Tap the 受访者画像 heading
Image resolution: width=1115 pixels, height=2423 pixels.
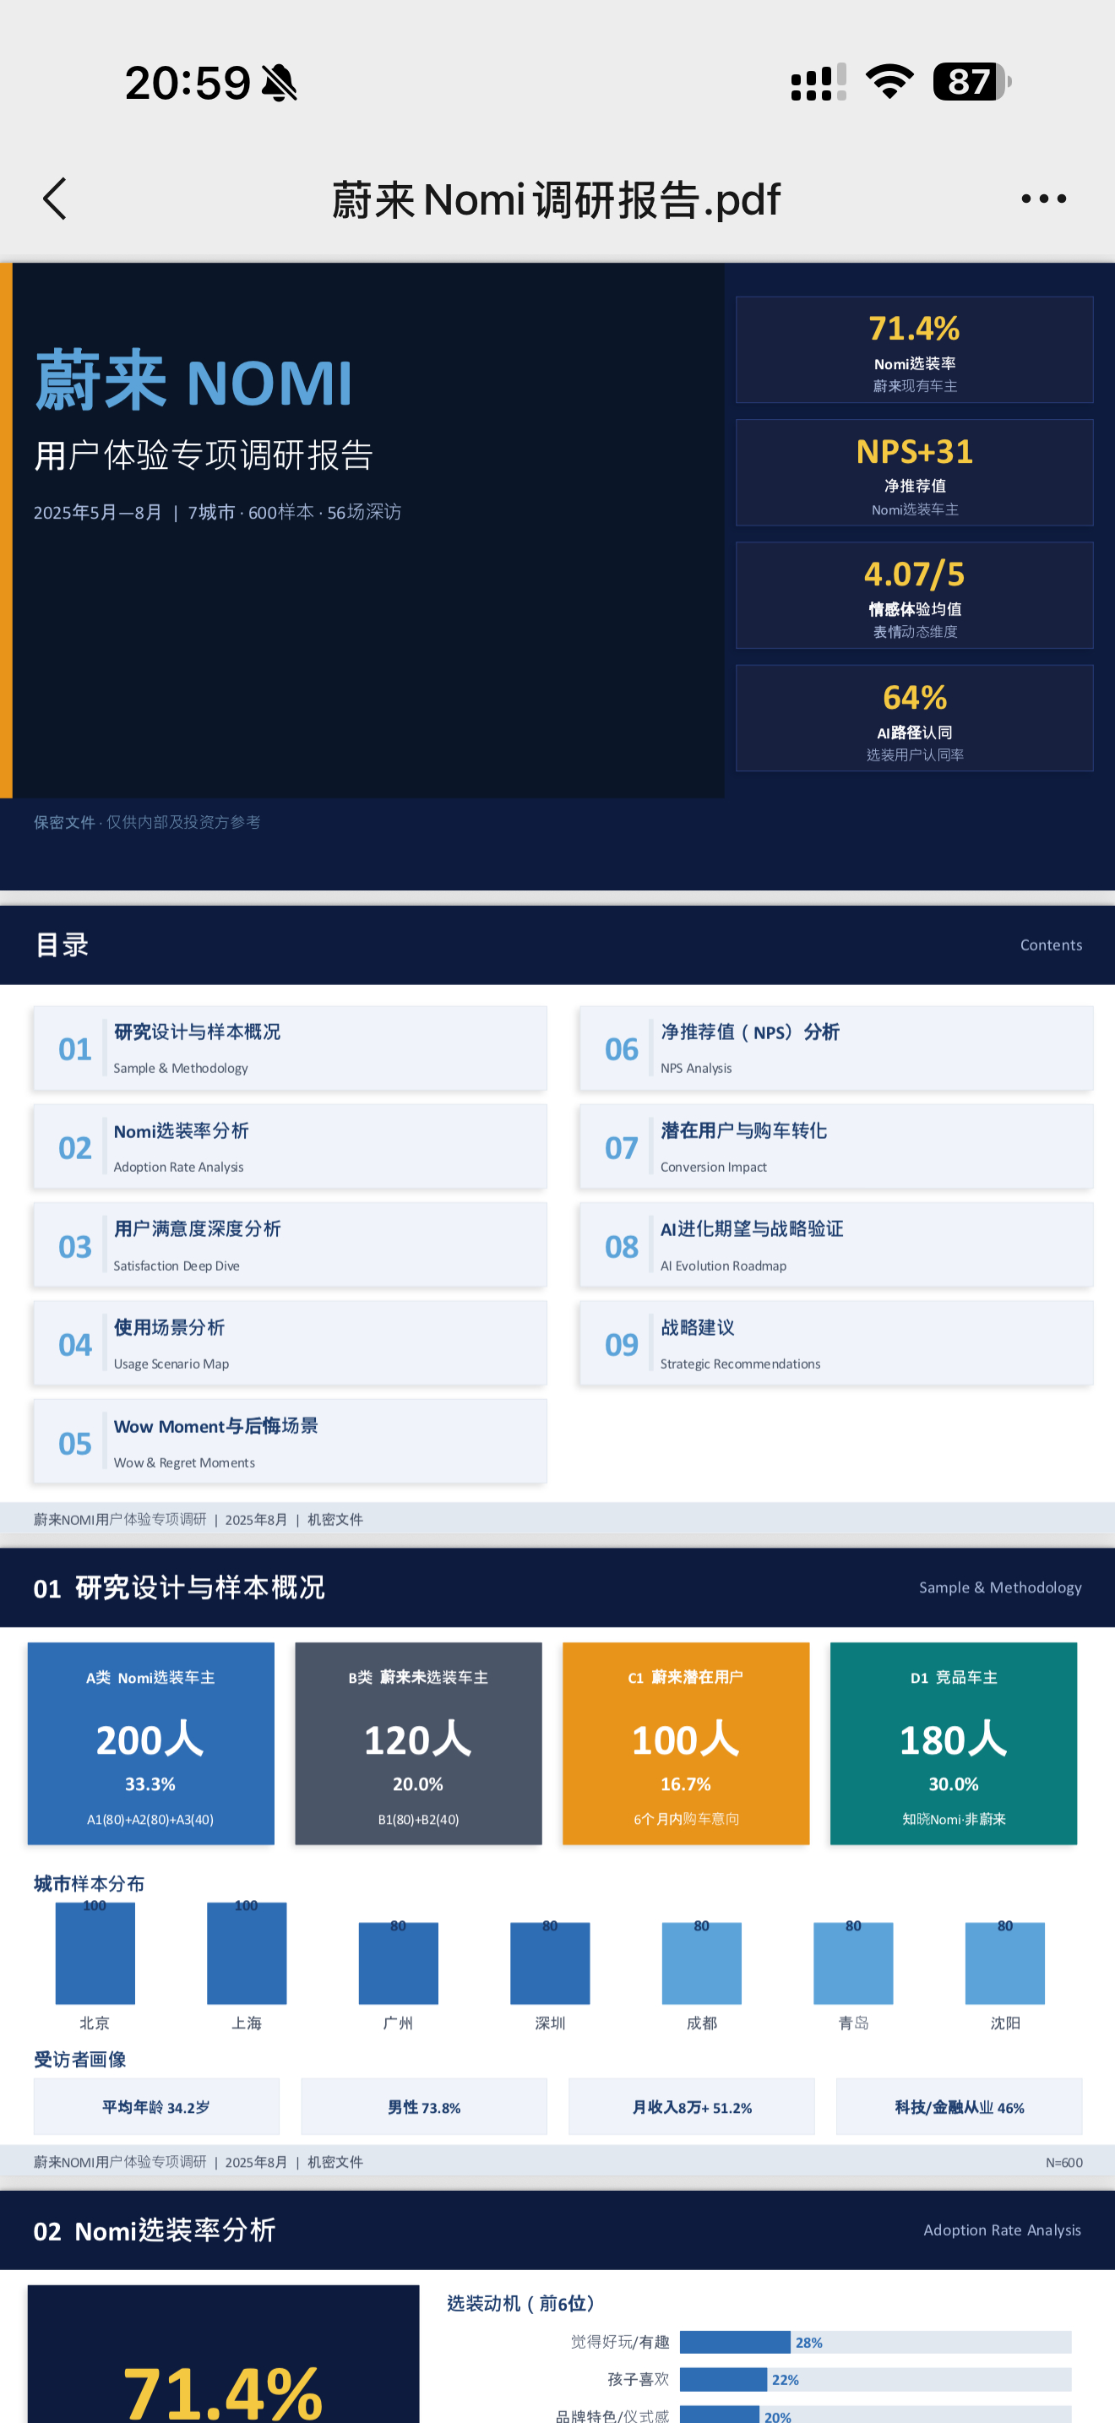click(80, 2060)
